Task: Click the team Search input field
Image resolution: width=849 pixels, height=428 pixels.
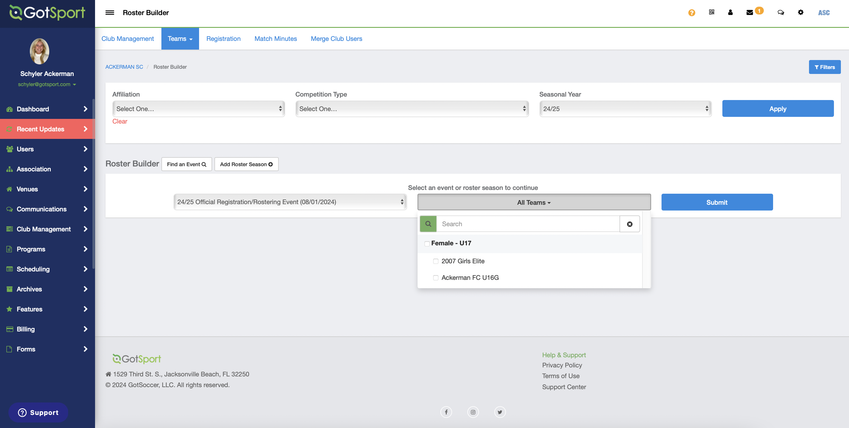Action: tap(528, 224)
